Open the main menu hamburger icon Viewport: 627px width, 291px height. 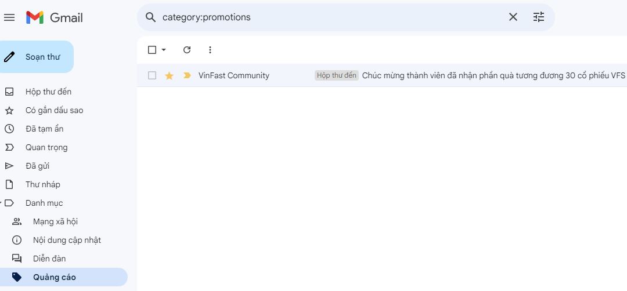coord(9,17)
